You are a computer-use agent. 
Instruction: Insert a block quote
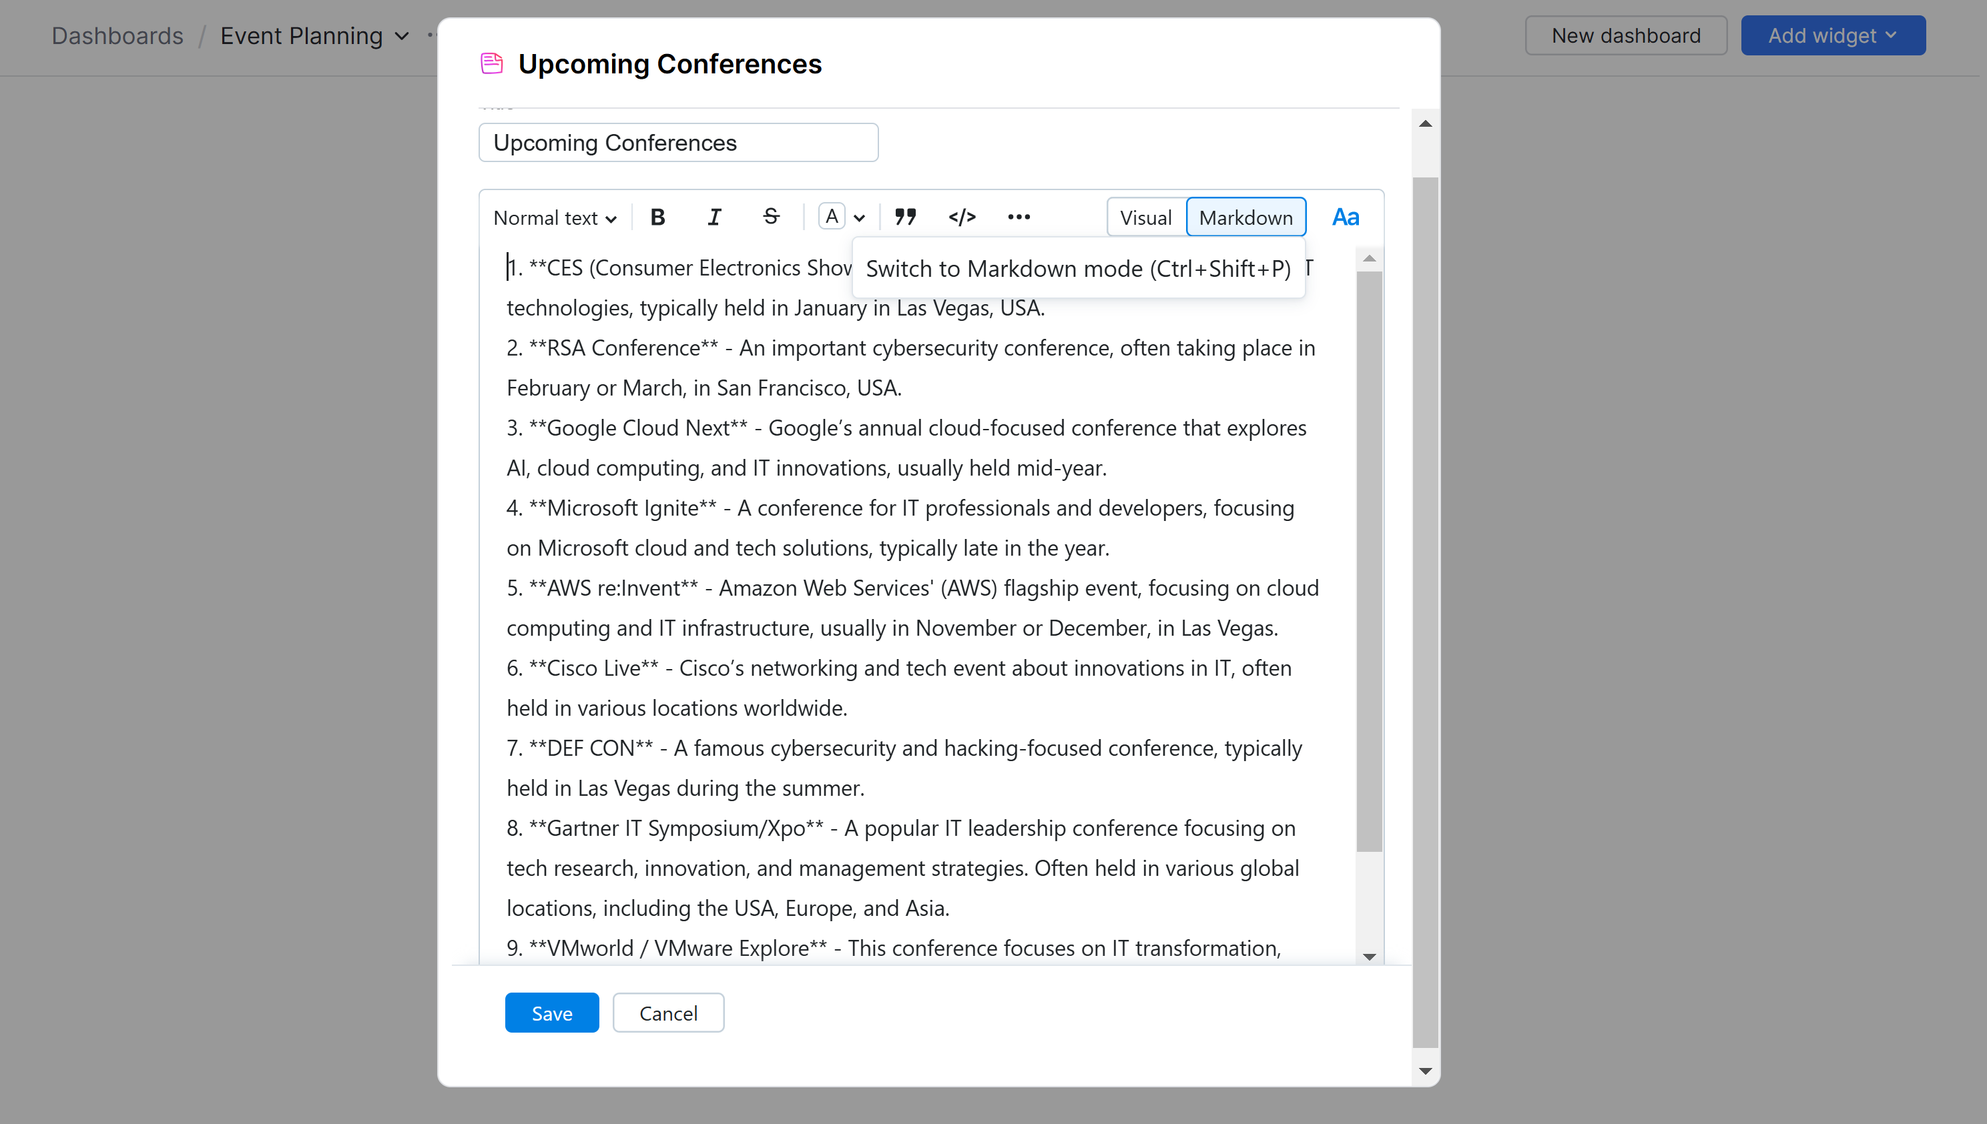coord(905,217)
